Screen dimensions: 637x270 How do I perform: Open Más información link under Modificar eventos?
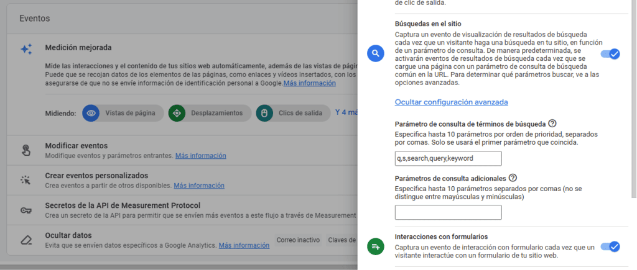coord(200,156)
